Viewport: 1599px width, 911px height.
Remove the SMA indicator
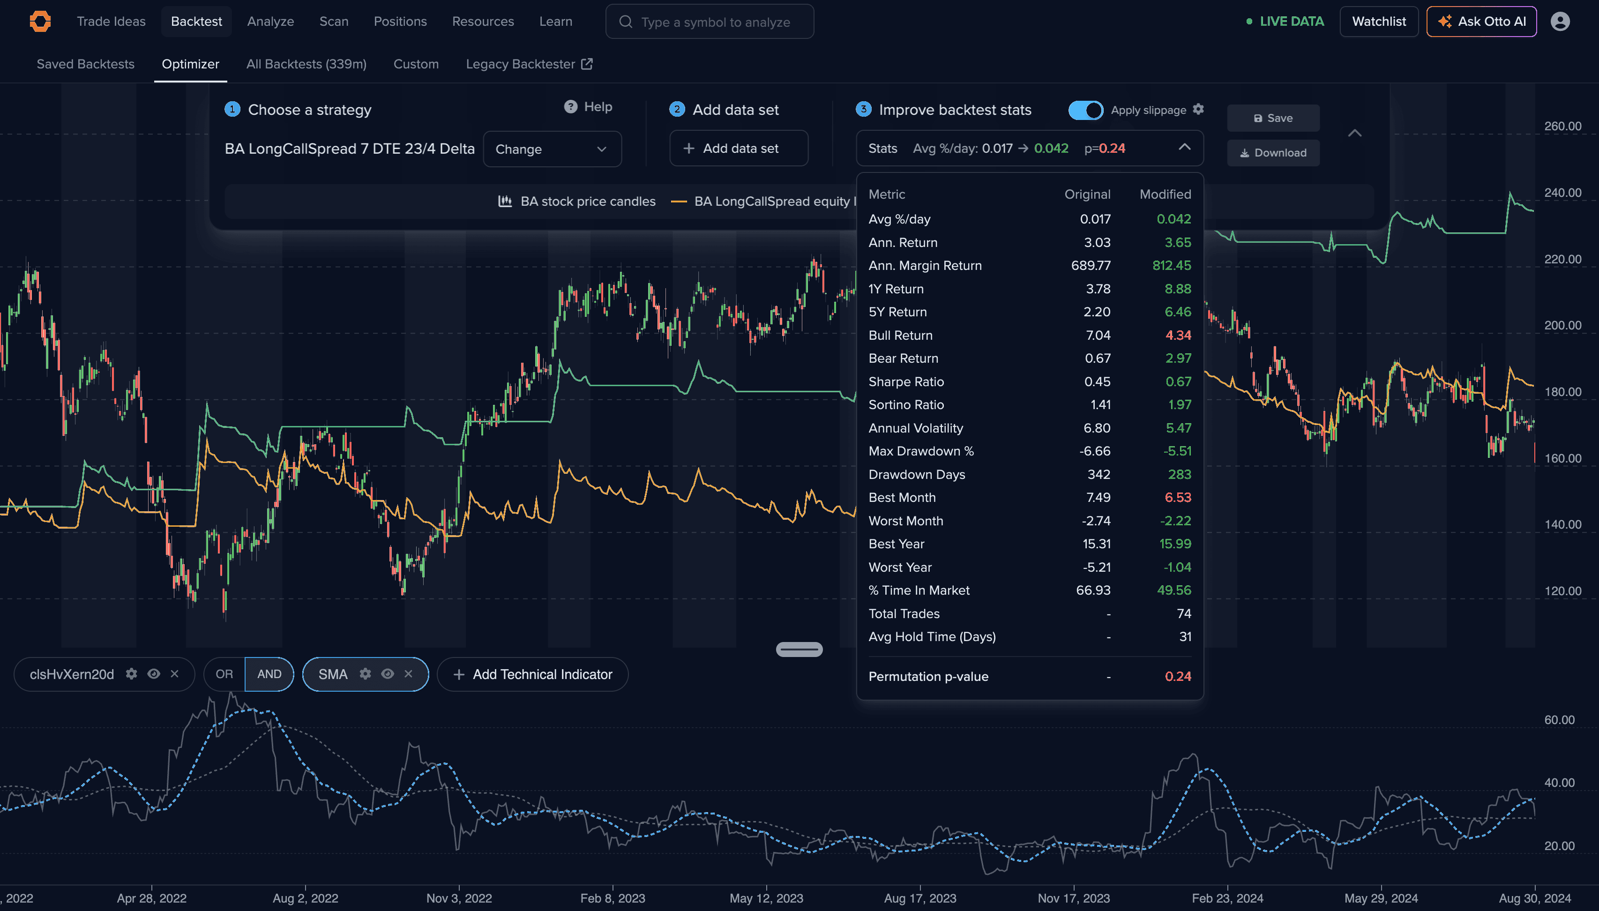(x=409, y=674)
